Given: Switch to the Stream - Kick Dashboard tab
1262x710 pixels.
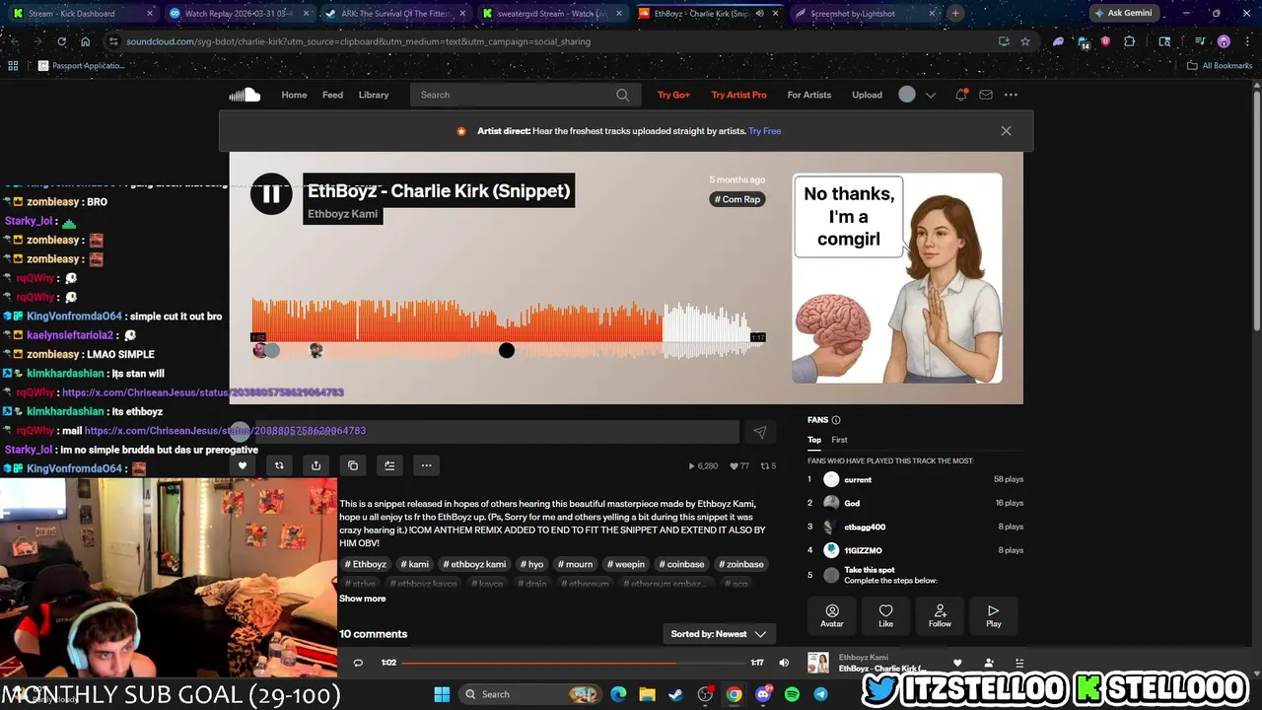Looking at the screenshot, I should point(81,14).
